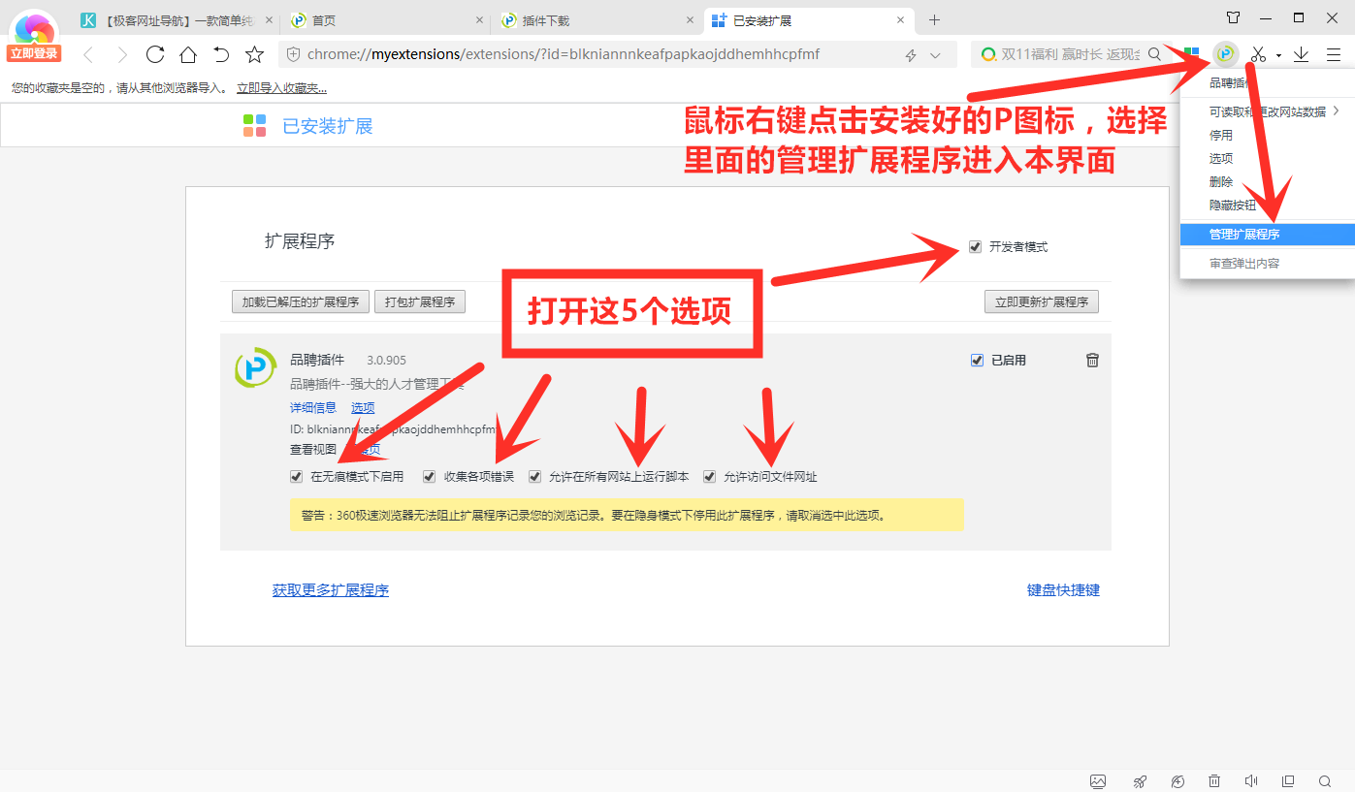Click the 品聘 P plugin icon in toolbar

pos(1225,54)
